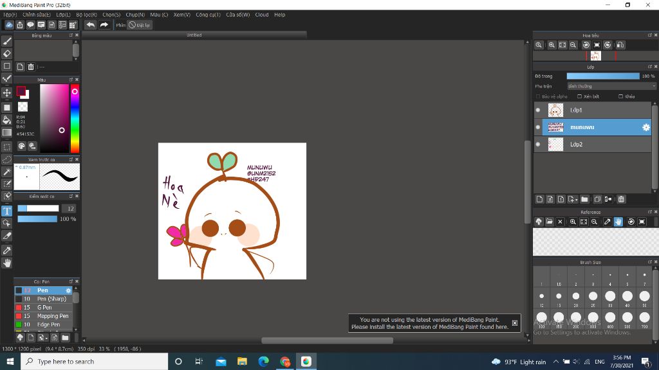Toggle the Edge Pen brush color box
Screen dimensions: 659x370
pyautogui.click(x=19, y=324)
